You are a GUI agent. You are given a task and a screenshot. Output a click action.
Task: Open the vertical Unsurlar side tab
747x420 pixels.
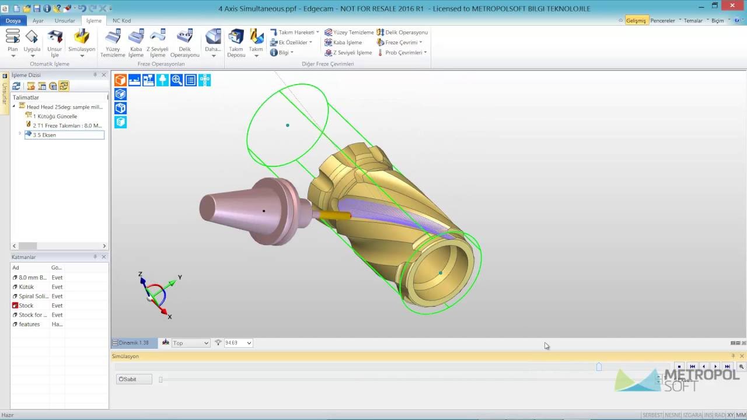[4, 93]
